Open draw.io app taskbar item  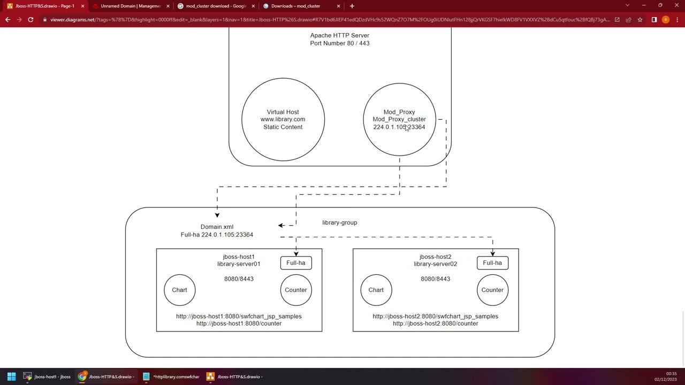[235, 376]
